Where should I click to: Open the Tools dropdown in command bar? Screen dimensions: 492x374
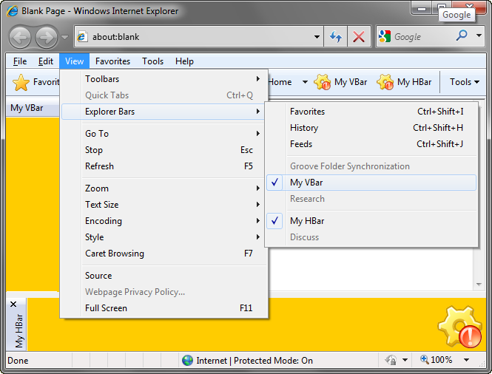click(x=464, y=82)
